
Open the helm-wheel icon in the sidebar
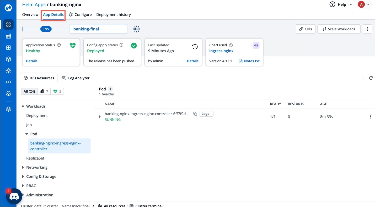click(8, 71)
